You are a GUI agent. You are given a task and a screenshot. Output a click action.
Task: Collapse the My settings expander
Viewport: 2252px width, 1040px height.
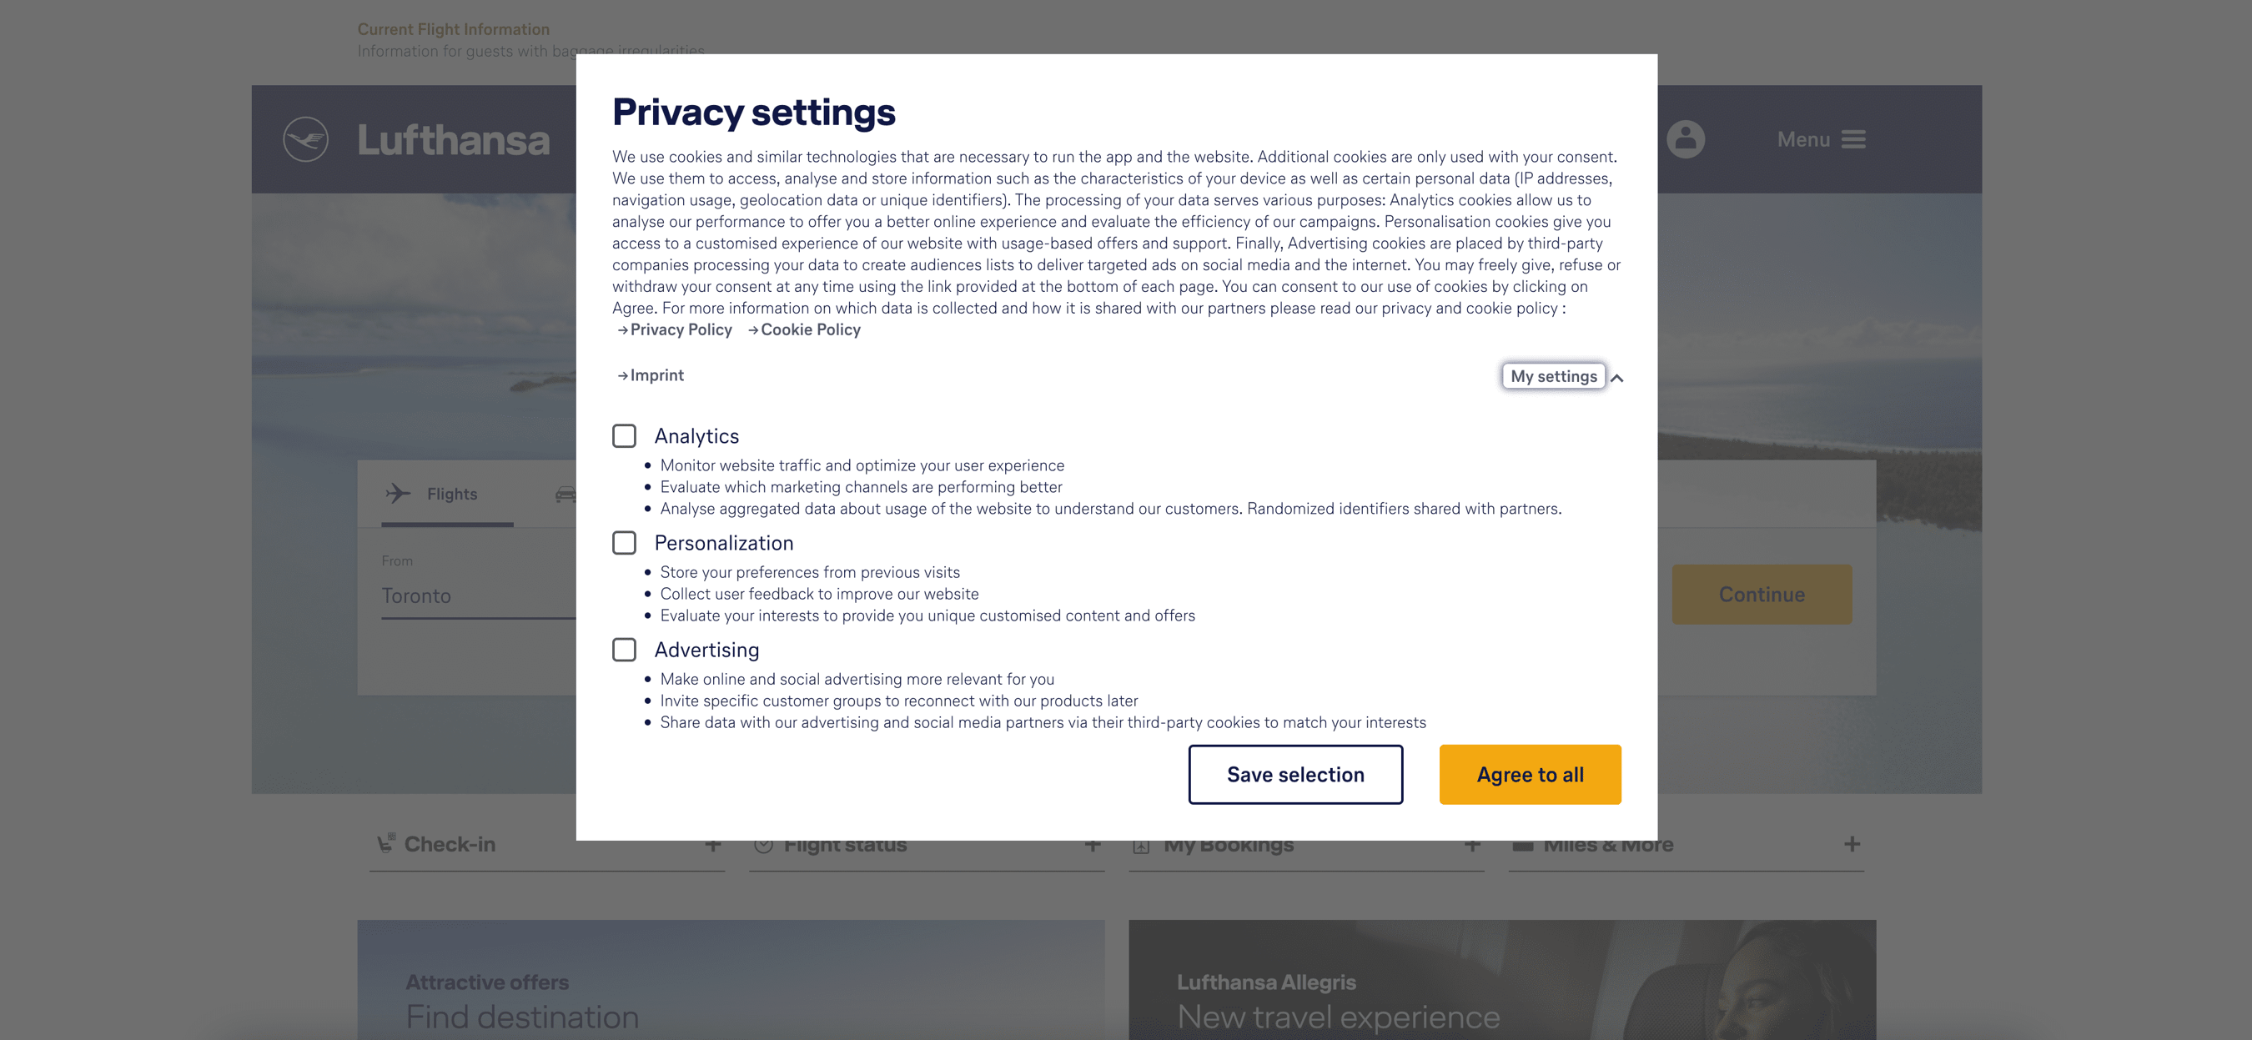tap(1552, 377)
